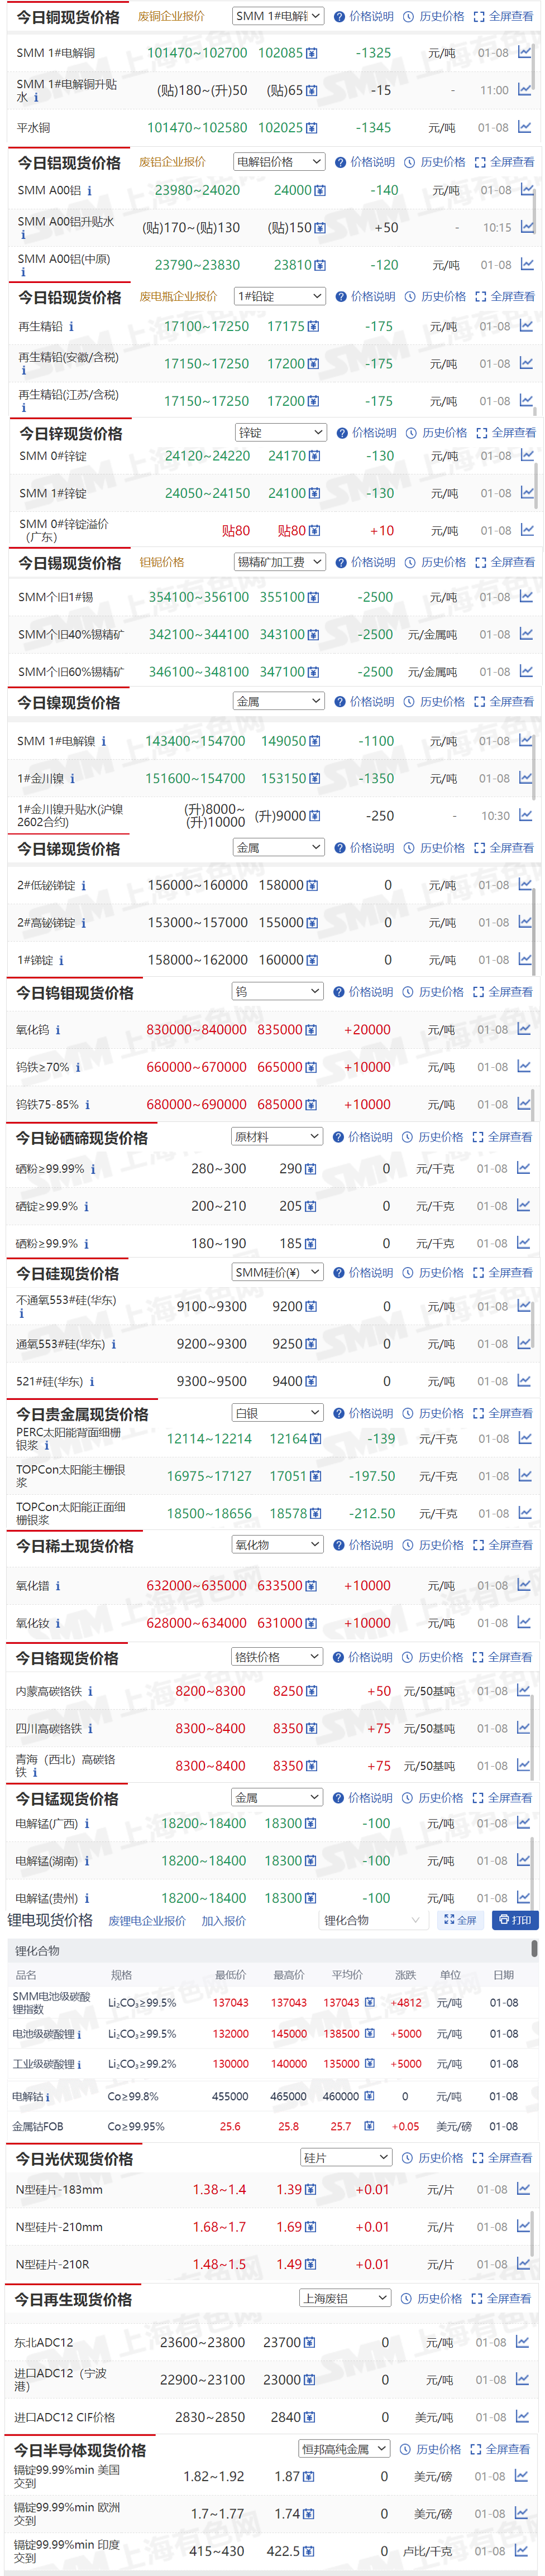Screen dimensions: 545x2576
Task: Click info icon next to 2#低铋锑锭
Action: pyautogui.click(x=83, y=886)
